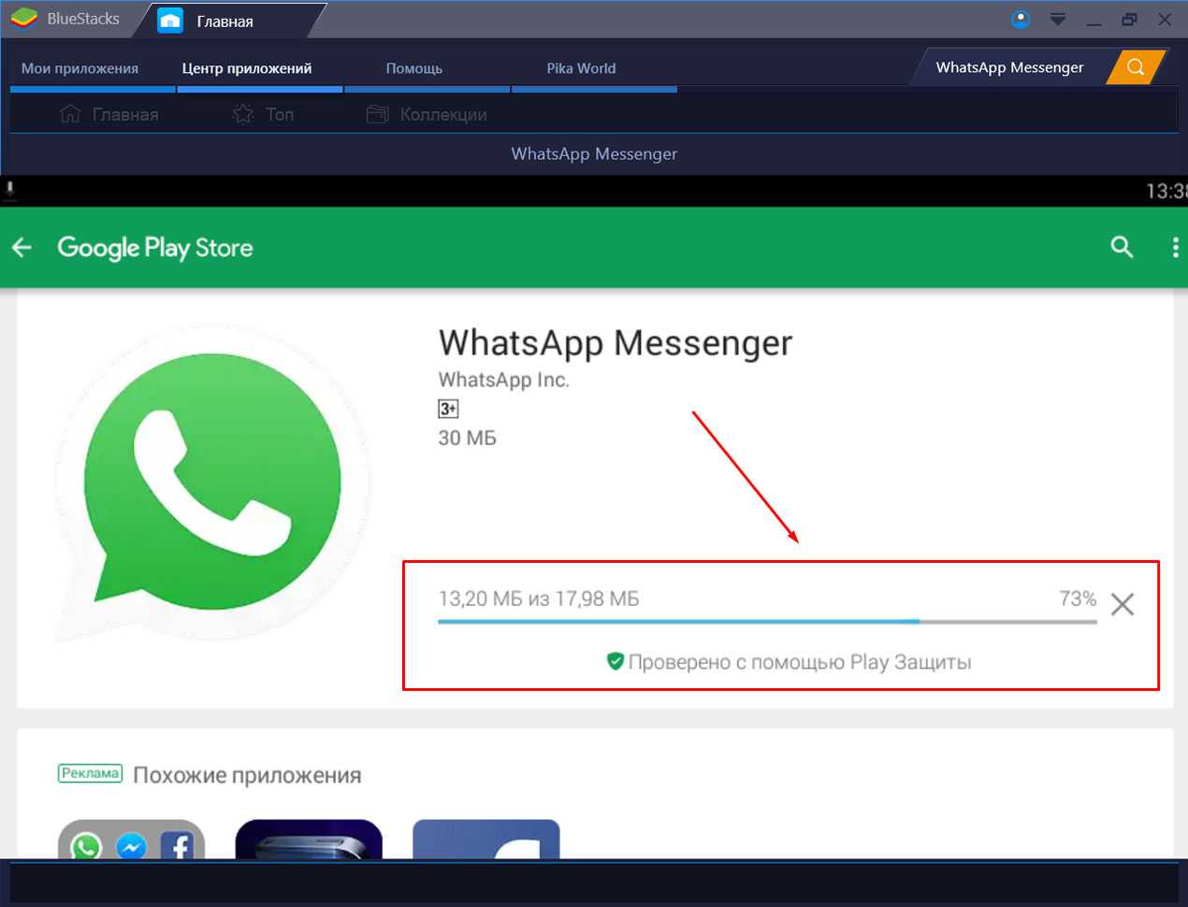Screen dimensions: 1188x907
Task: Cancel the WhatsApp download with X
Action: coord(1123,604)
